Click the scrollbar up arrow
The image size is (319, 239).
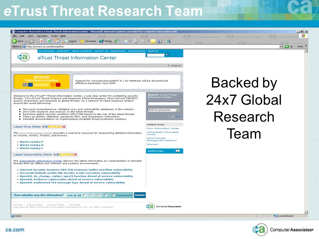tap(306, 51)
